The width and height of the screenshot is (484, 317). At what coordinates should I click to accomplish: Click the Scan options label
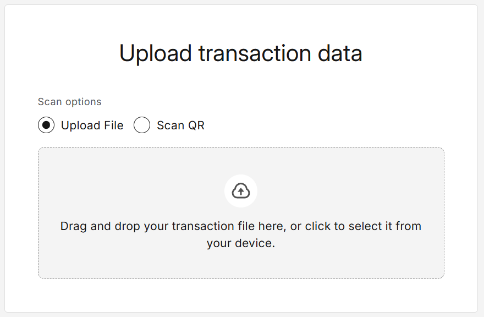click(69, 101)
